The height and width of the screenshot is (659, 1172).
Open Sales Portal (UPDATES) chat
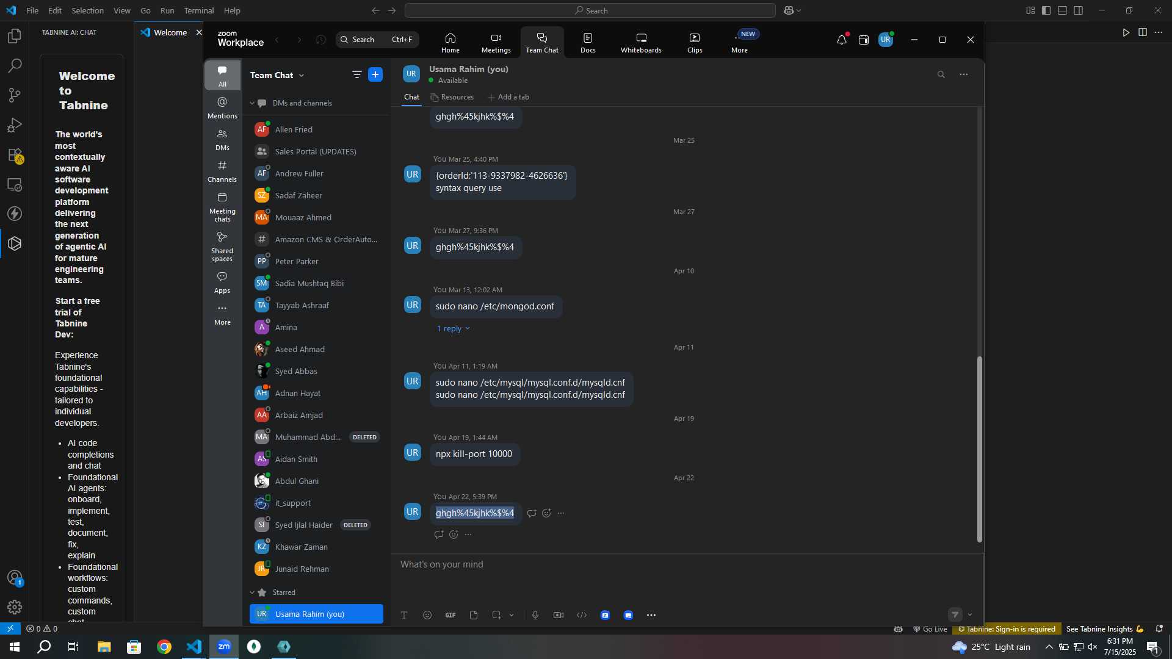316,151
